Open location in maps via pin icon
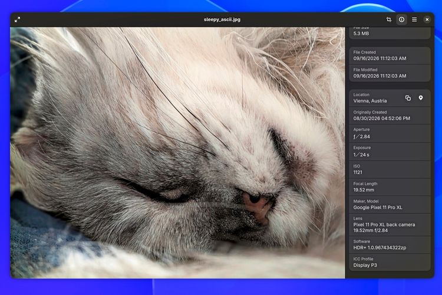This screenshot has height=295, width=442. coord(421,98)
